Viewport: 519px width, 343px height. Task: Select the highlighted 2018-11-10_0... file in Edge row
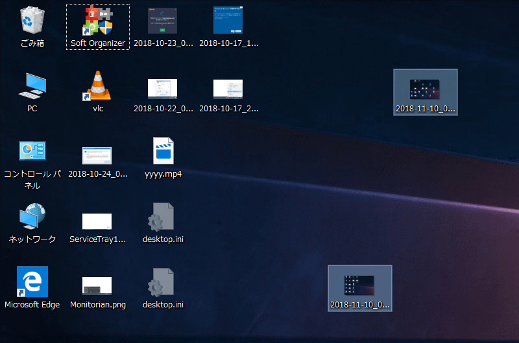[360, 288]
